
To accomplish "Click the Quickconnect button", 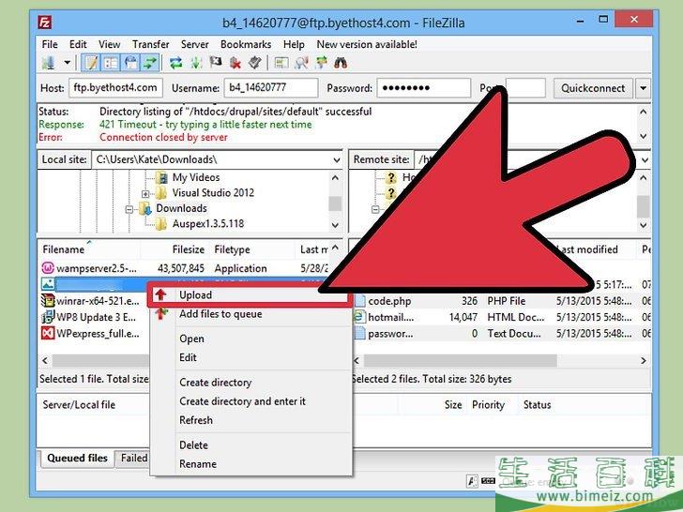I will [x=593, y=88].
